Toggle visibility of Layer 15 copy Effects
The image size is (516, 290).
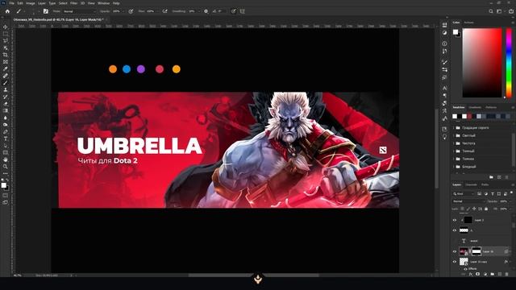466,269
